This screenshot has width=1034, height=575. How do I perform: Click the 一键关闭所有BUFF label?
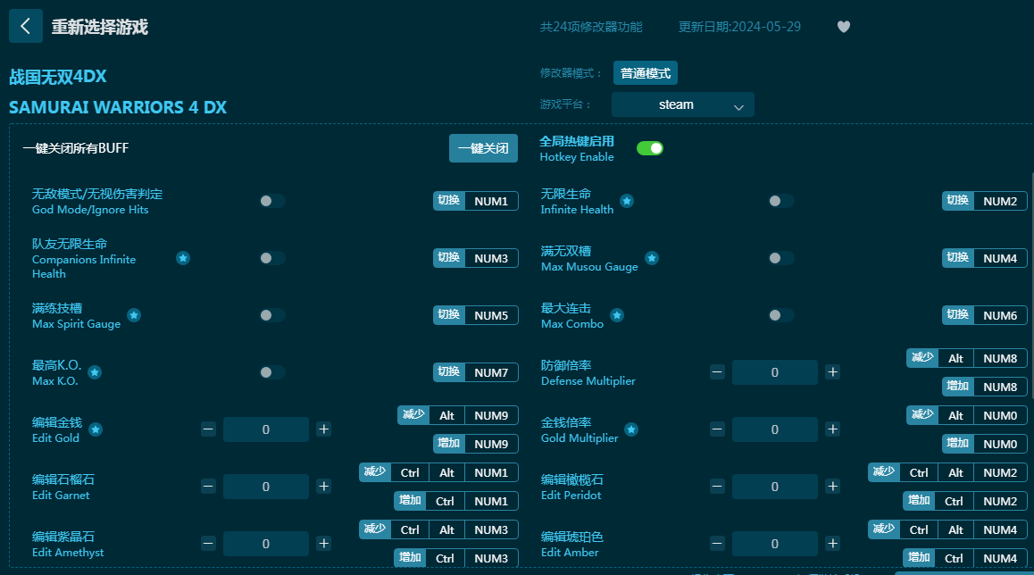pyautogui.click(x=76, y=148)
